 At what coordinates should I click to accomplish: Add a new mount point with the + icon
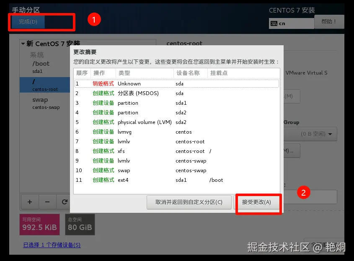[x=29, y=202]
